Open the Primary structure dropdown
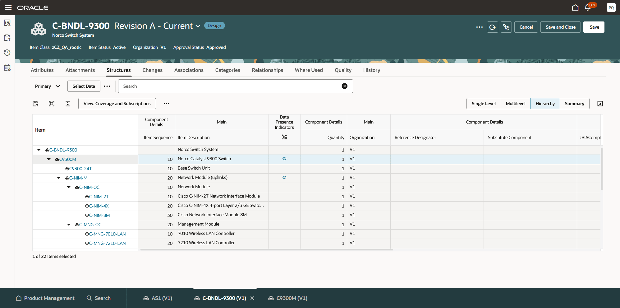 (x=47, y=86)
